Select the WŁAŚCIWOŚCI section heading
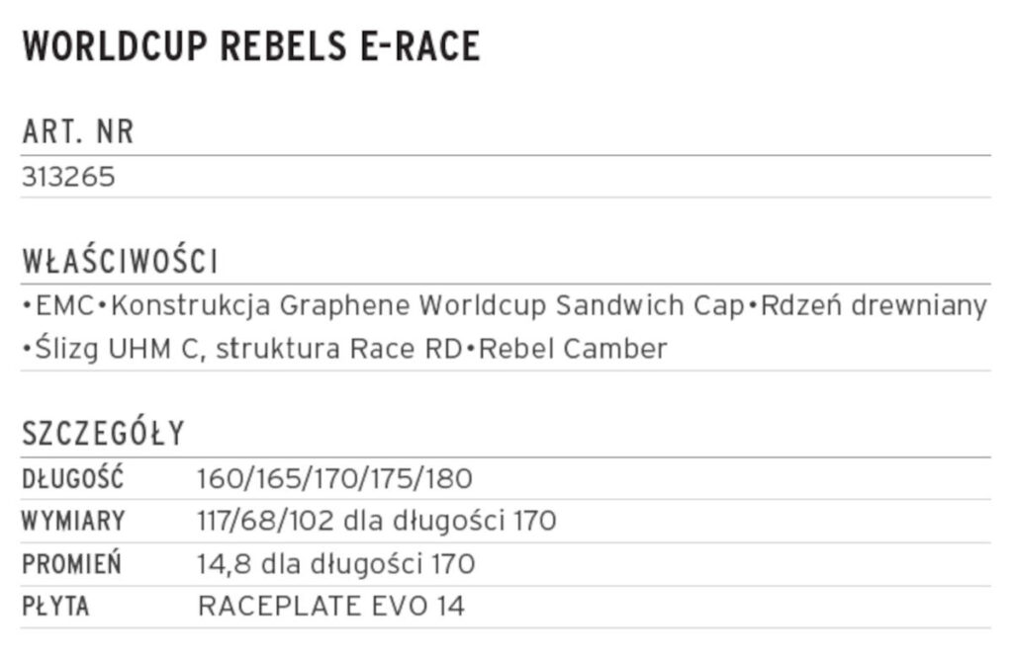1013x659 pixels. 120,263
